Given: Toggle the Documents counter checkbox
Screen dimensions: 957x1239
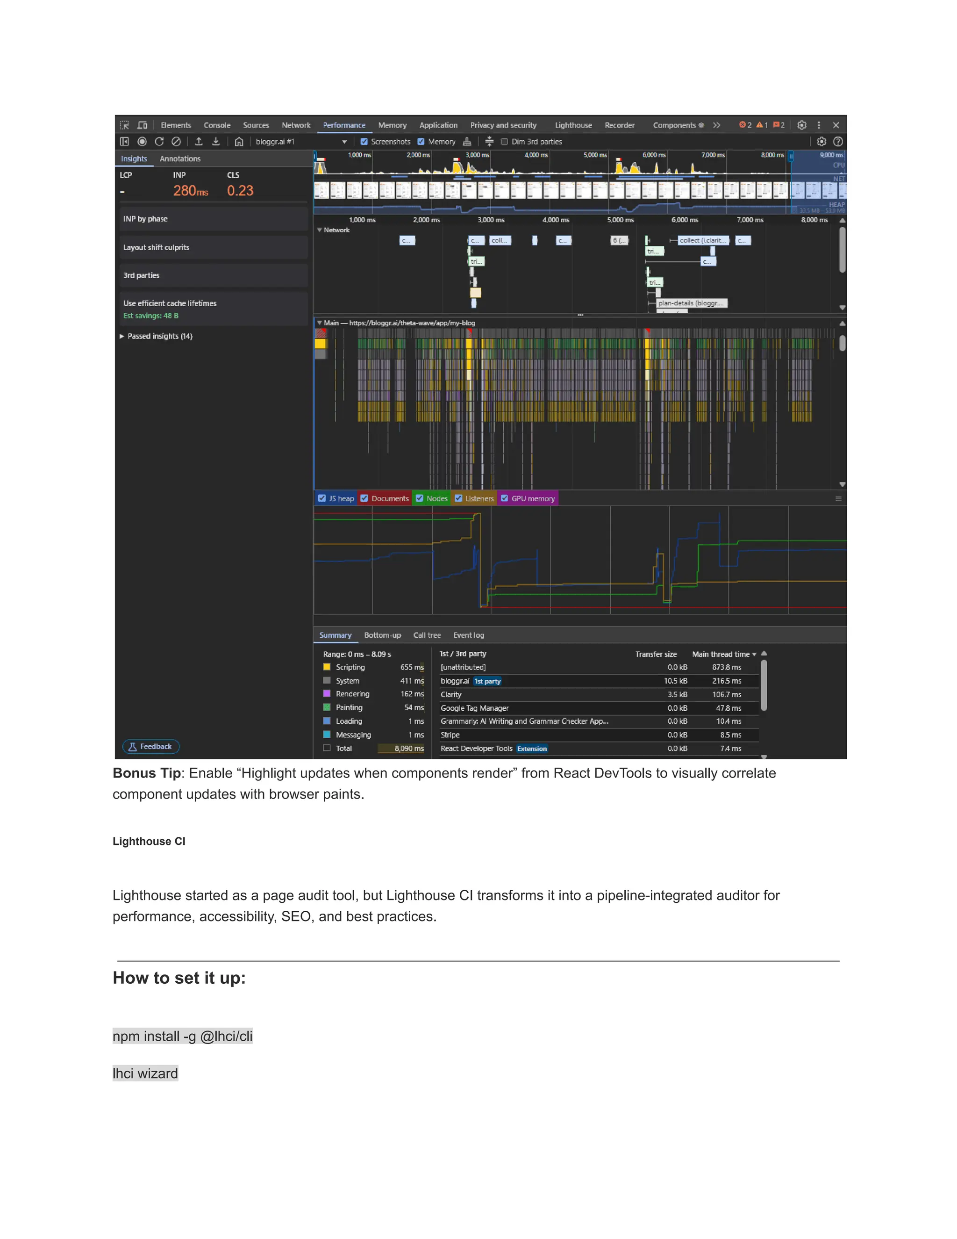Looking at the screenshot, I should tap(364, 498).
